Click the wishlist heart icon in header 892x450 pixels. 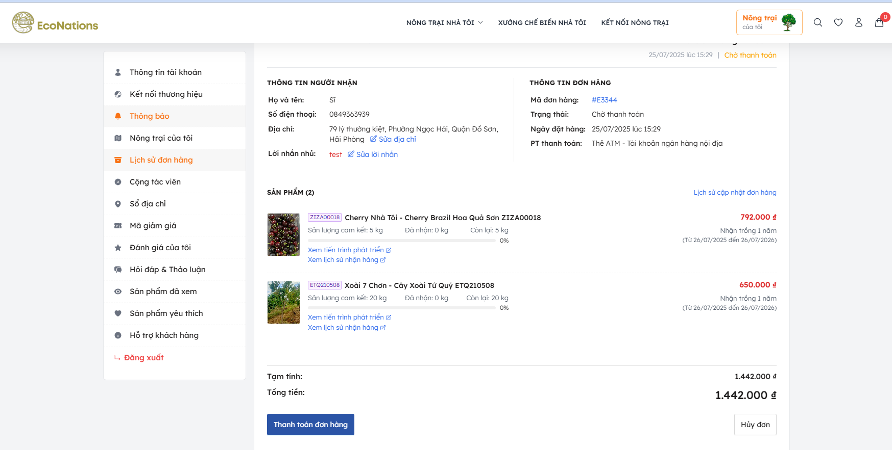(x=838, y=22)
